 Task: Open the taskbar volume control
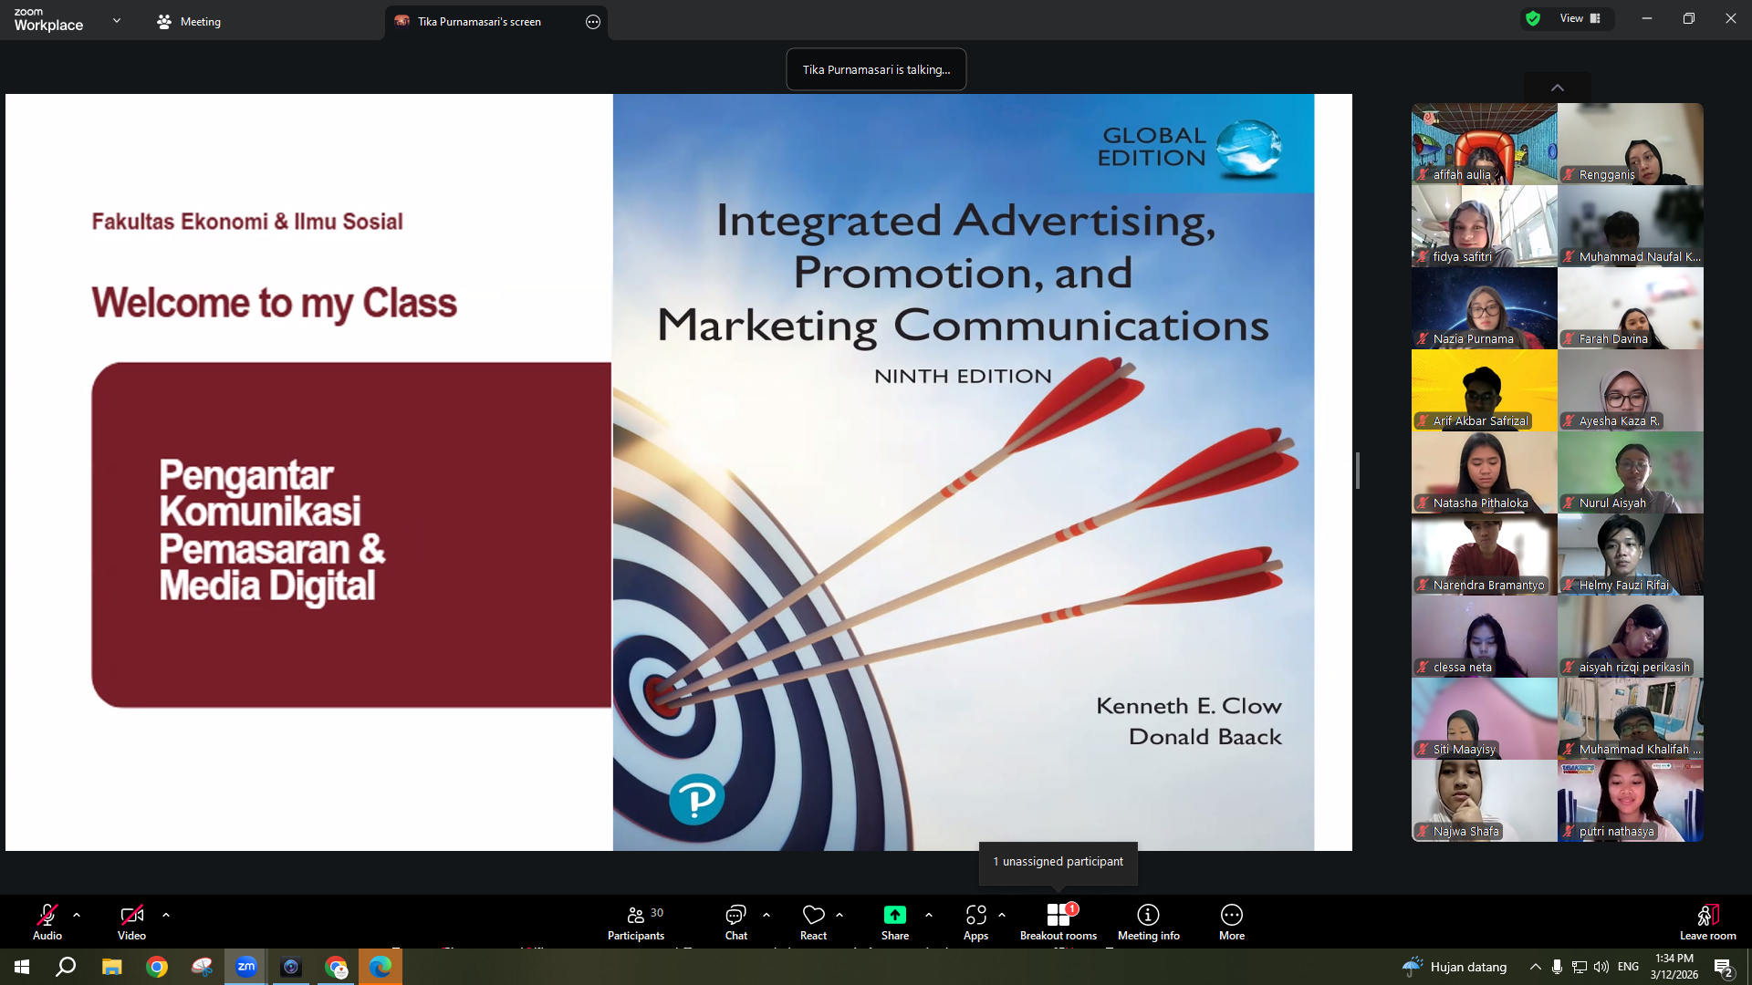(x=1601, y=967)
